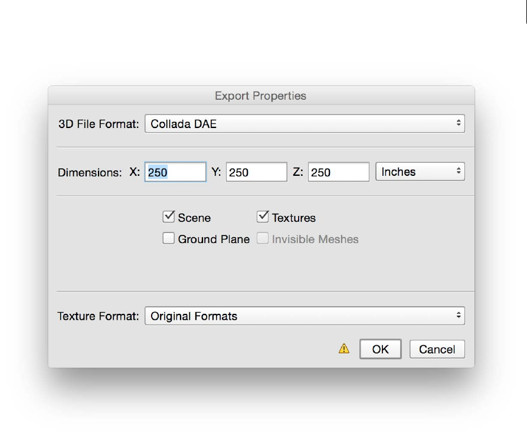This screenshot has height=436, width=527.
Task: Uncheck the Scene checkbox
Action: (x=169, y=217)
